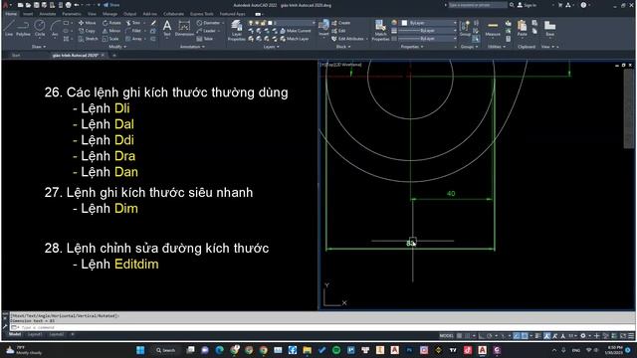The image size is (637, 358).
Task: Click the Create block button
Action: click(341, 23)
